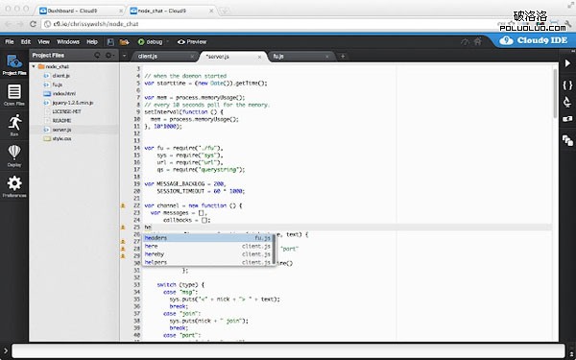
Task: Choose 'hereby' autocomplete suggestion
Action: pyautogui.click(x=207, y=254)
